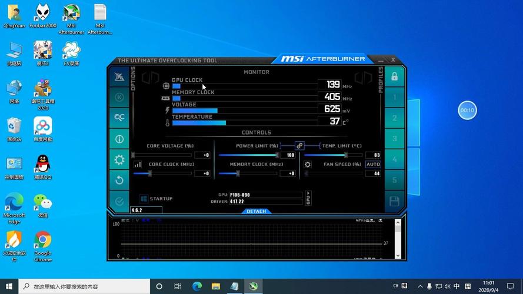The width and height of the screenshot is (523, 294).
Task: Click the DETACH monitor button
Action: point(256,211)
